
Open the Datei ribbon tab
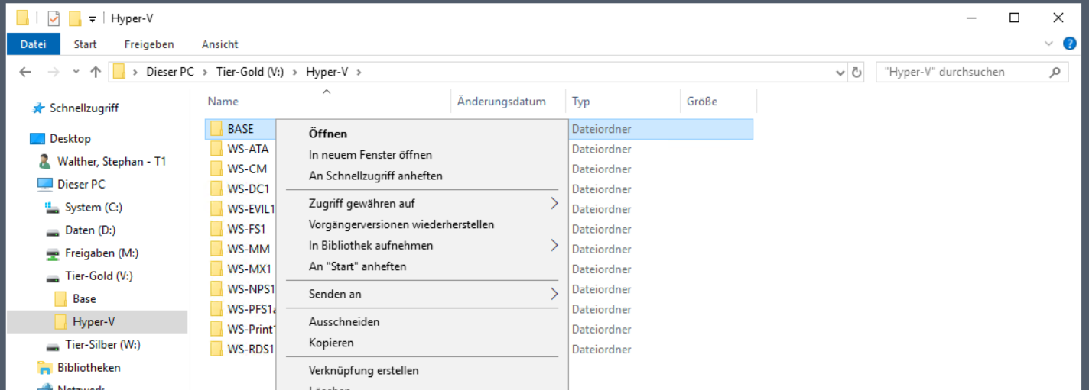[x=34, y=44]
